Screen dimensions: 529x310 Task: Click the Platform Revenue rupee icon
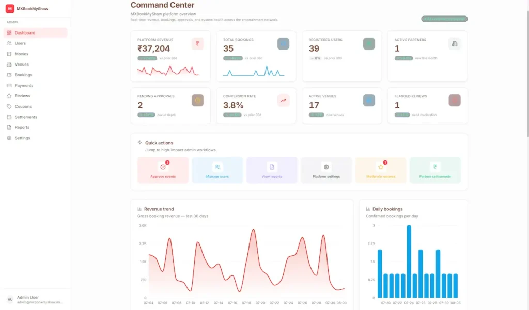coord(198,44)
